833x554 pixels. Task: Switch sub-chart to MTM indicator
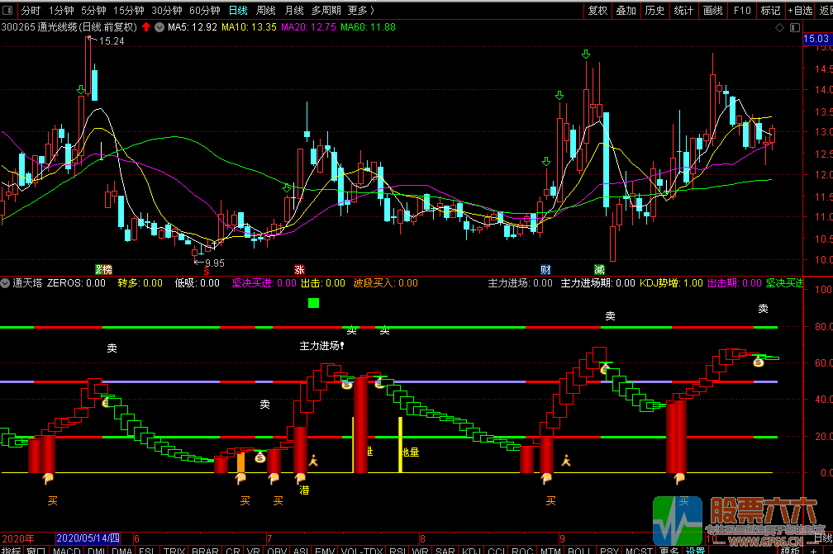coord(550,550)
